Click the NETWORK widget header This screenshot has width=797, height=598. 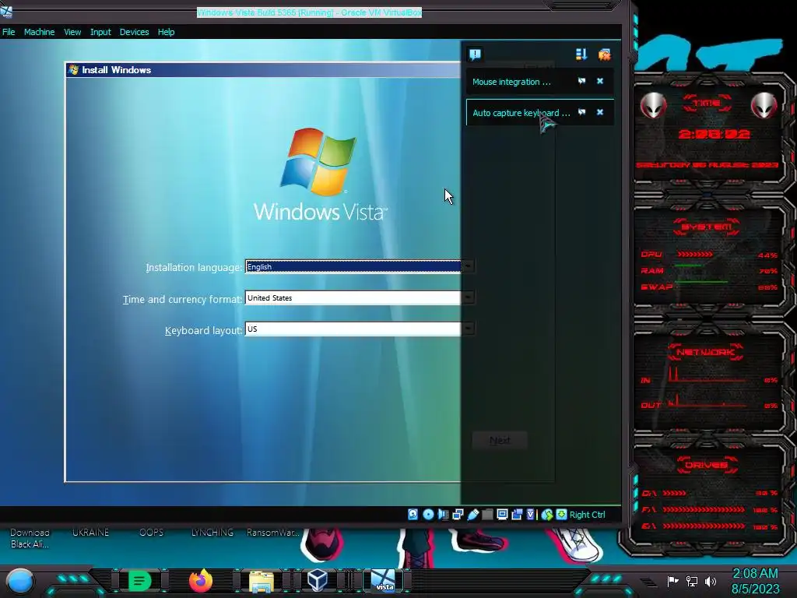click(x=705, y=352)
